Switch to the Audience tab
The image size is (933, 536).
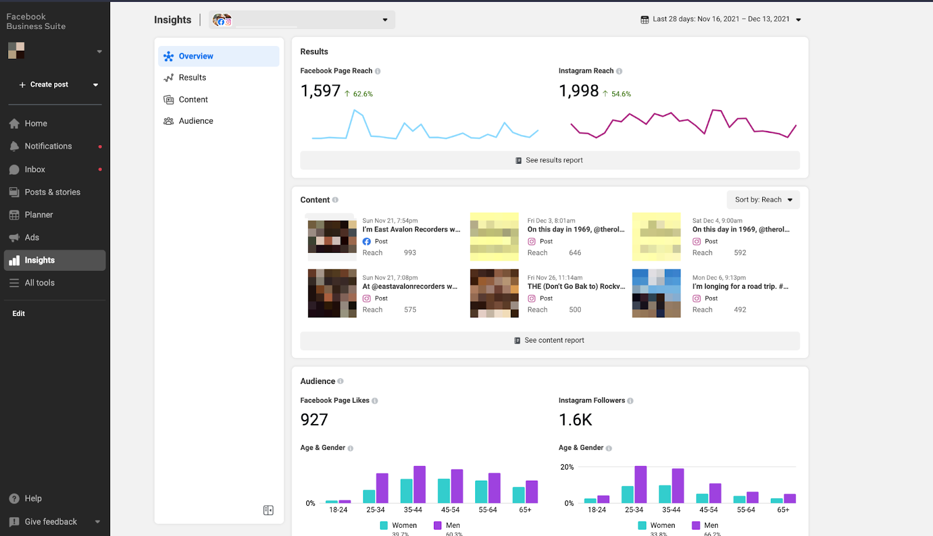(196, 121)
